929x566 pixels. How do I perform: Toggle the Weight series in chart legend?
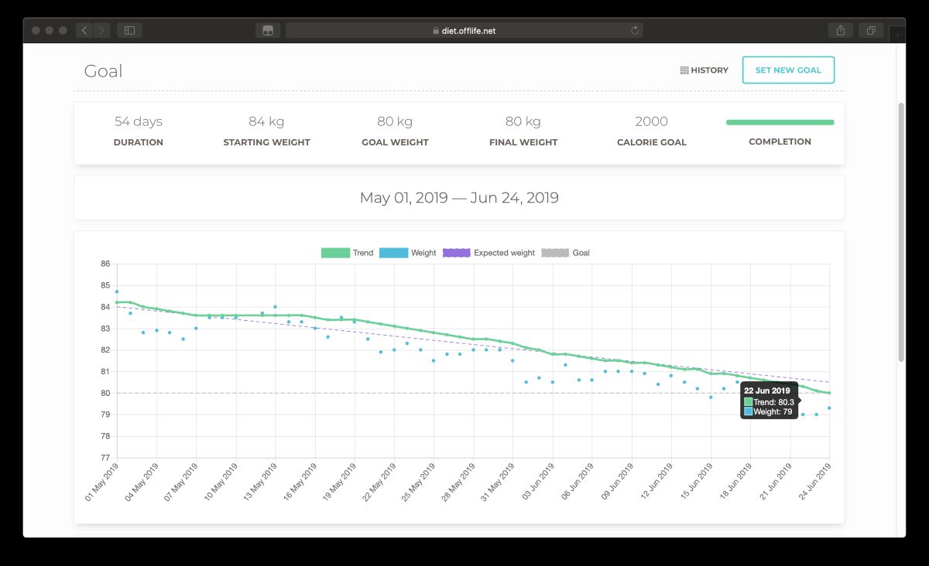pyautogui.click(x=408, y=253)
